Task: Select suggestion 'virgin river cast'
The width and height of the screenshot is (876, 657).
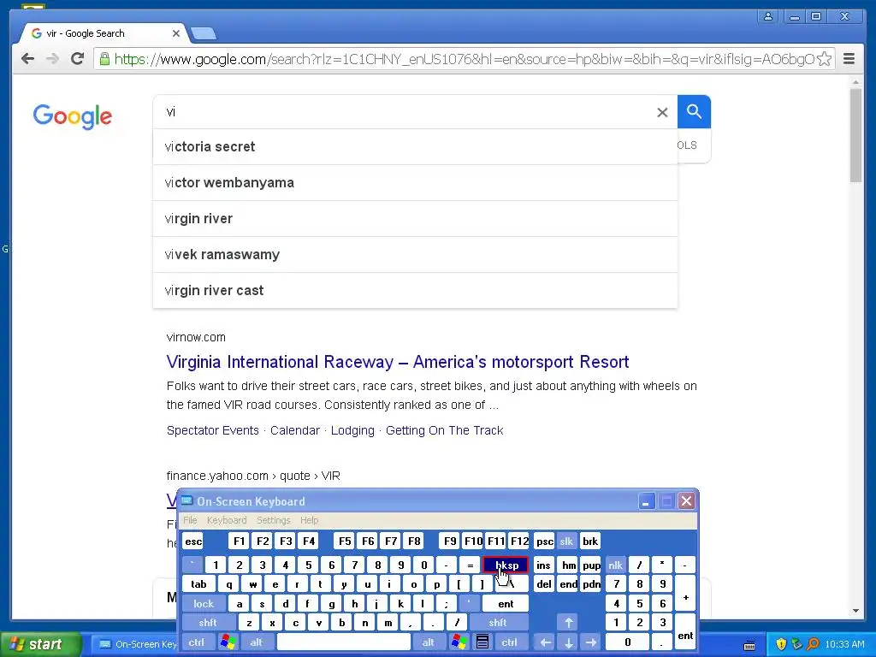Action: (x=415, y=291)
